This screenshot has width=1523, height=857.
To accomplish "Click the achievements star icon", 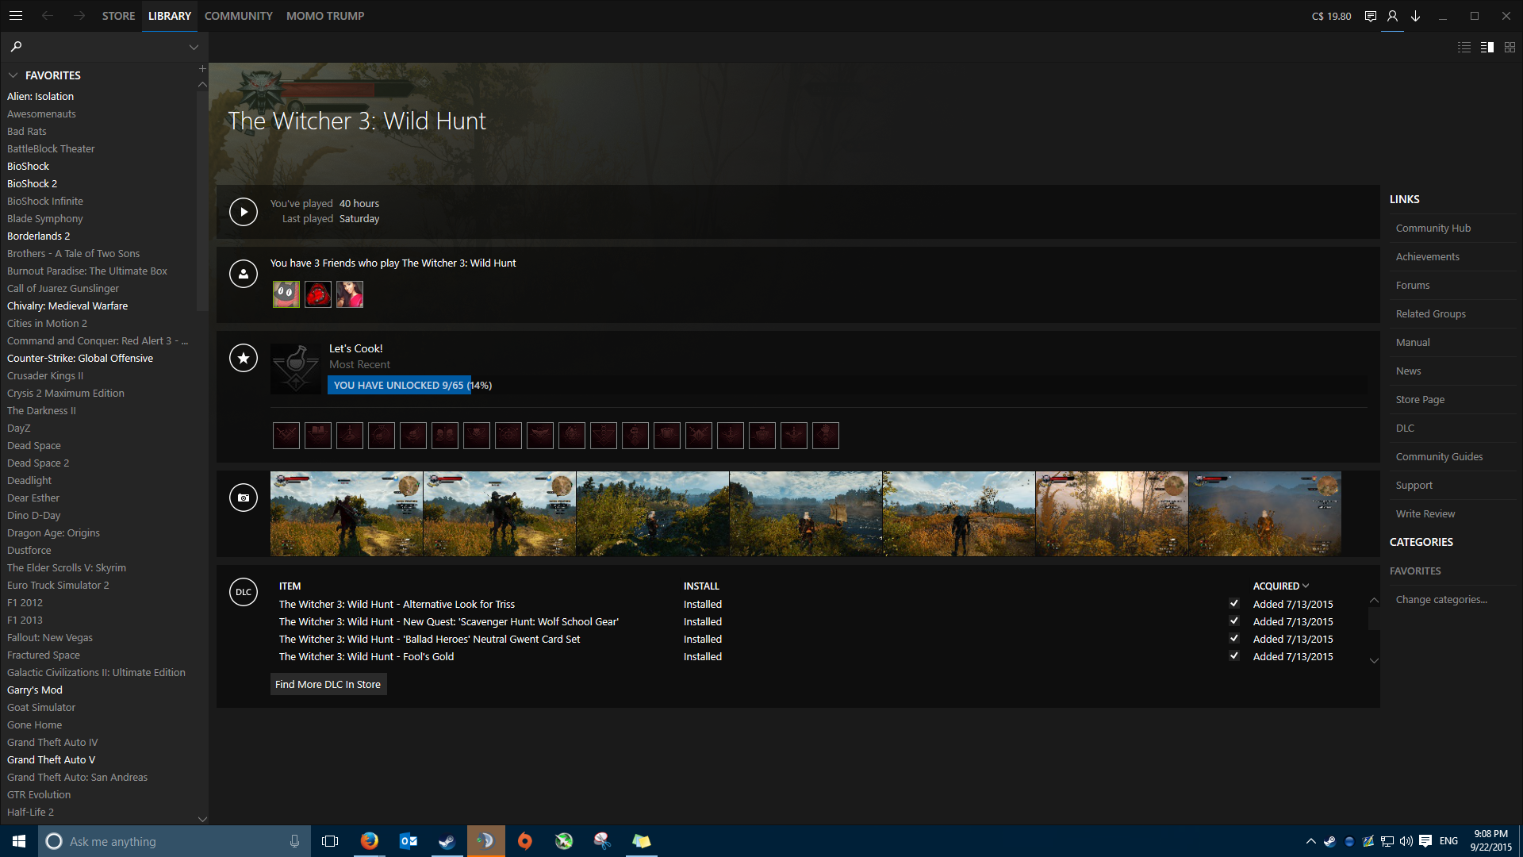I will pyautogui.click(x=244, y=358).
